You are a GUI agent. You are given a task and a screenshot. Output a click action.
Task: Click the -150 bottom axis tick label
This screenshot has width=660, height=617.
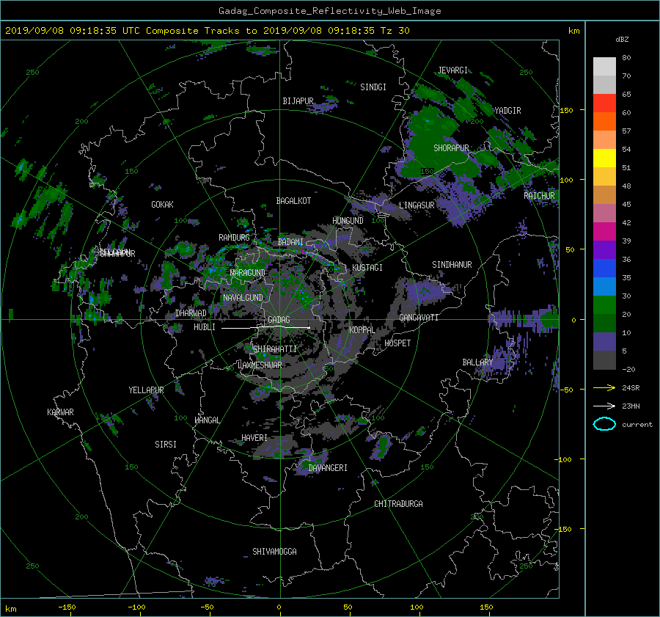point(67,607)
